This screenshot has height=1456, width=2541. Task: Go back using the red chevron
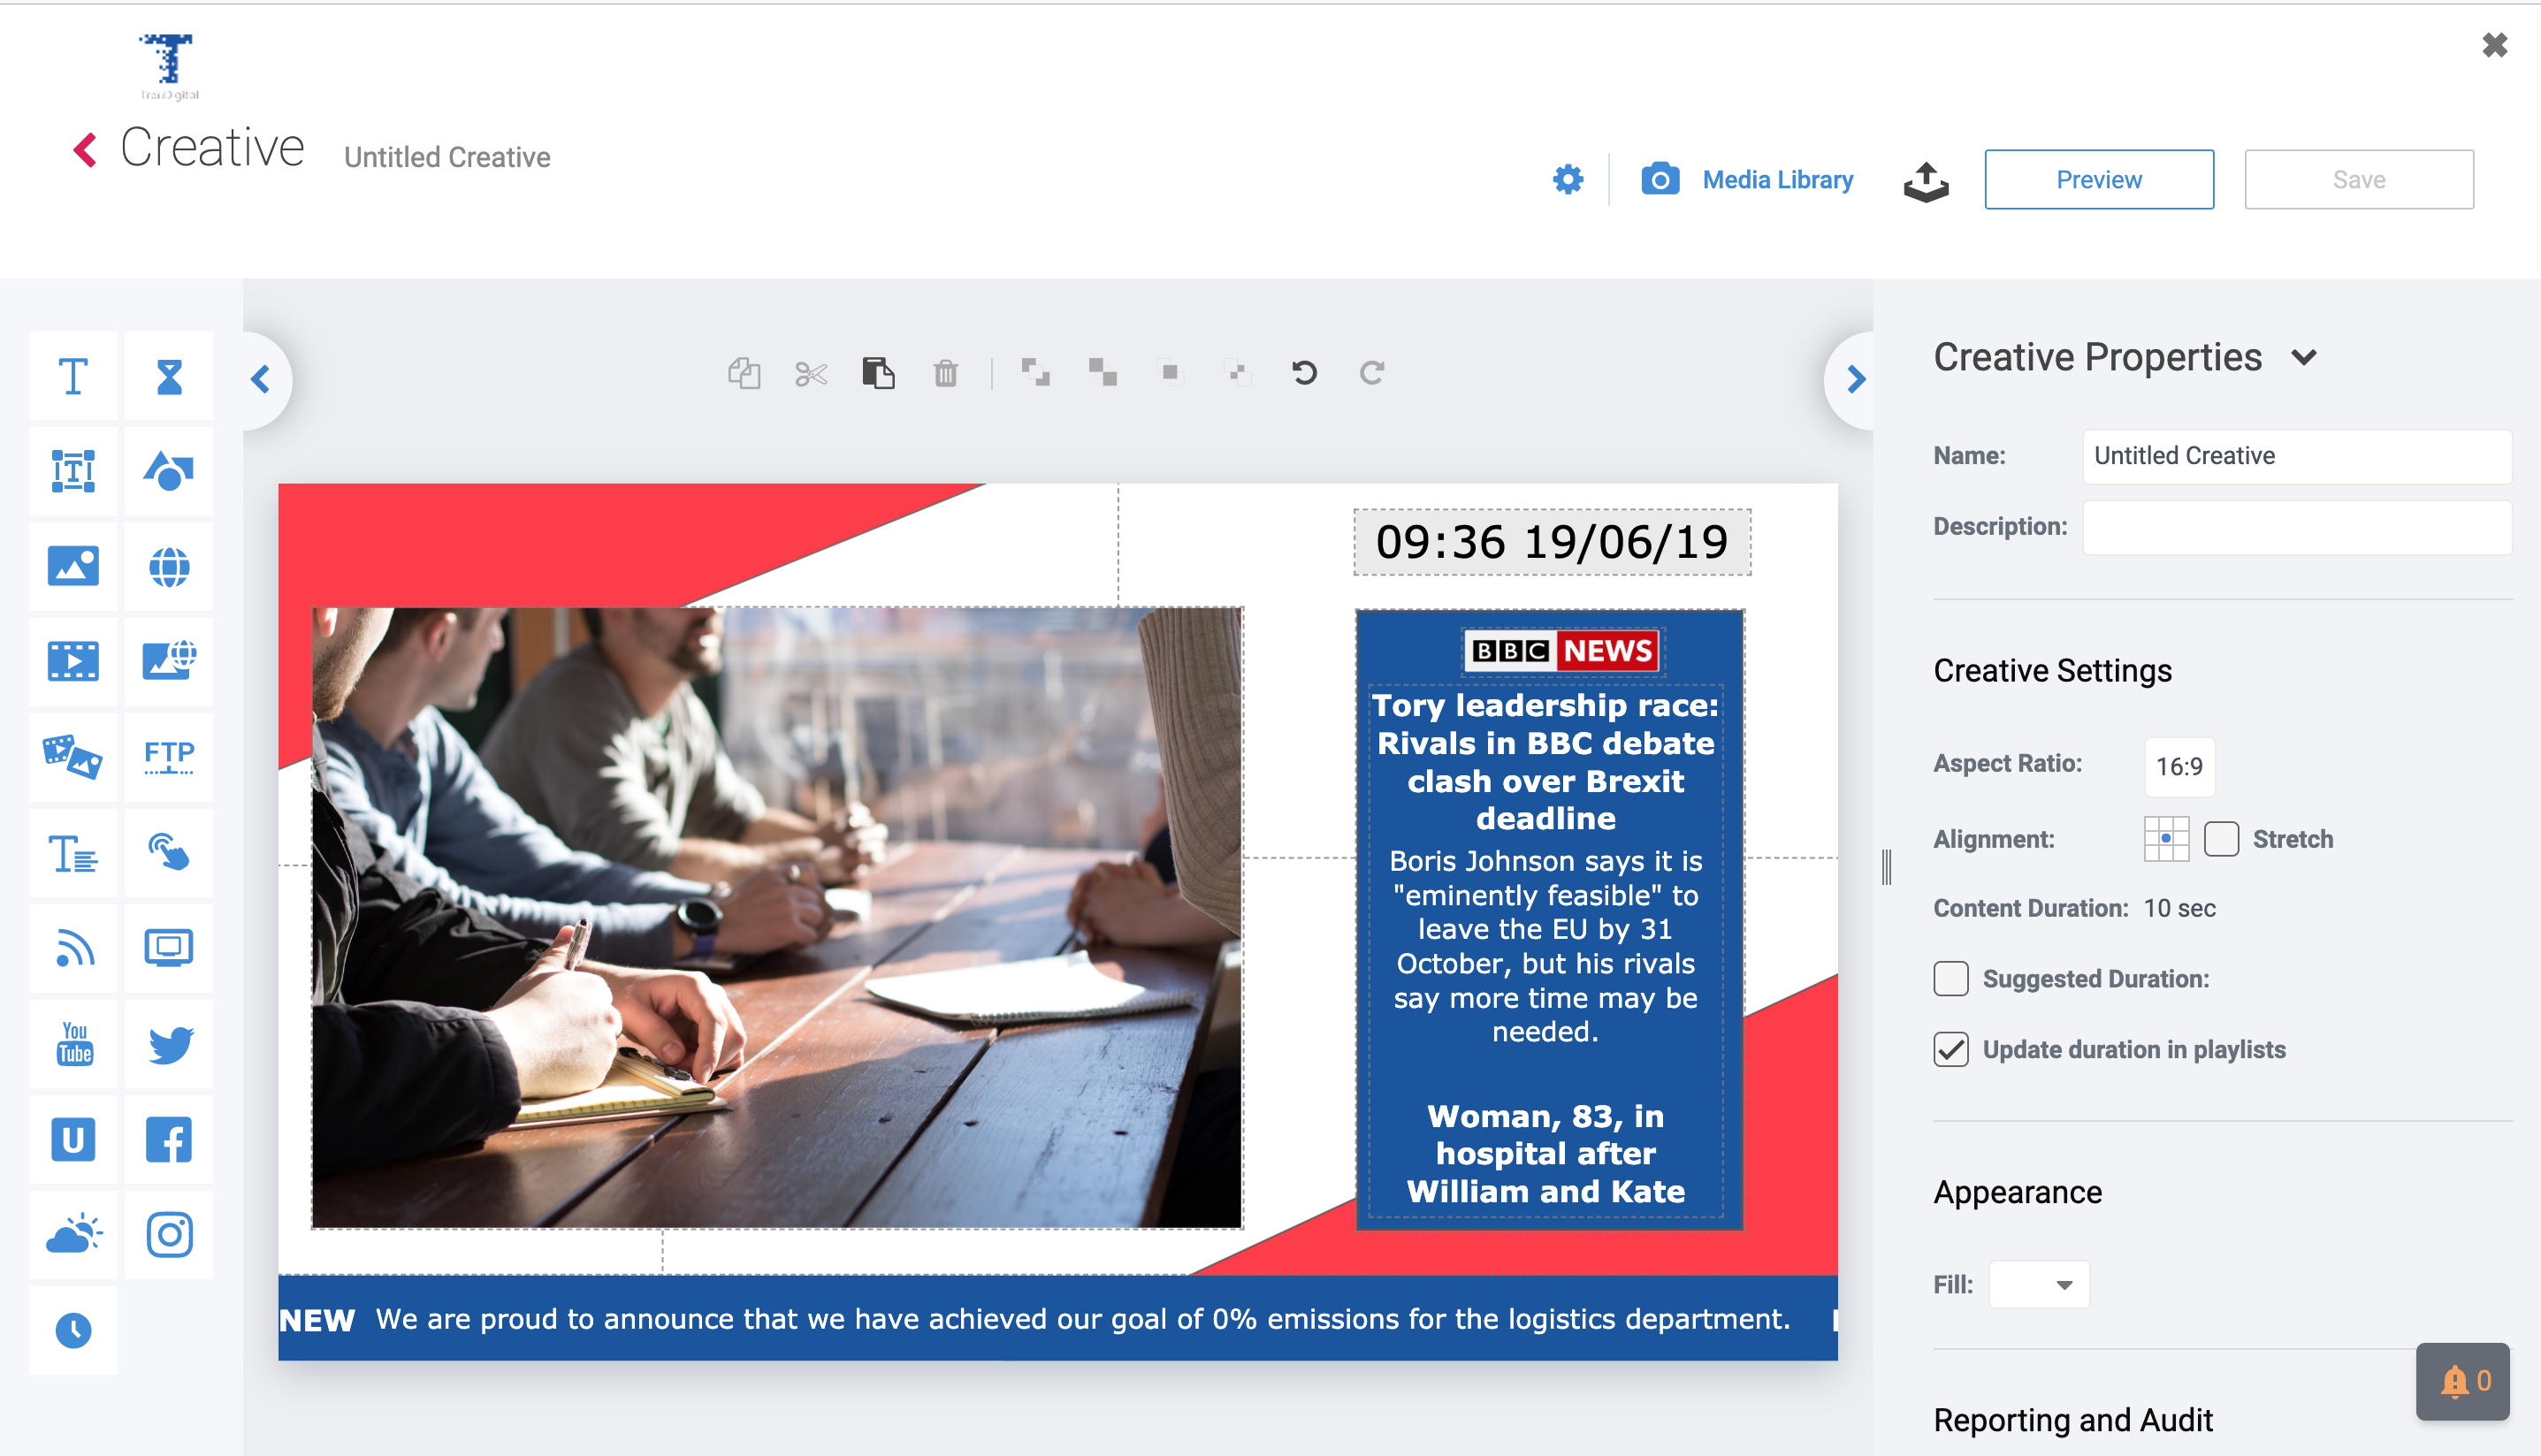86,150
